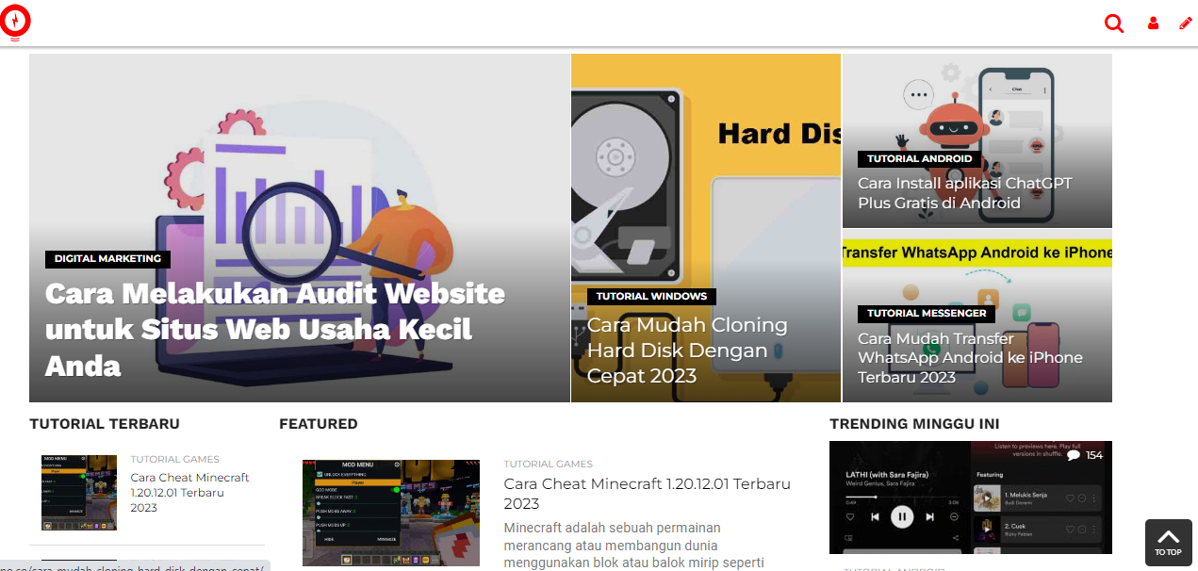Open Cara Cheat Minecraft title in Tutorial Terbaru
The height and width of the screenshot is (571, 1198).
189,493
